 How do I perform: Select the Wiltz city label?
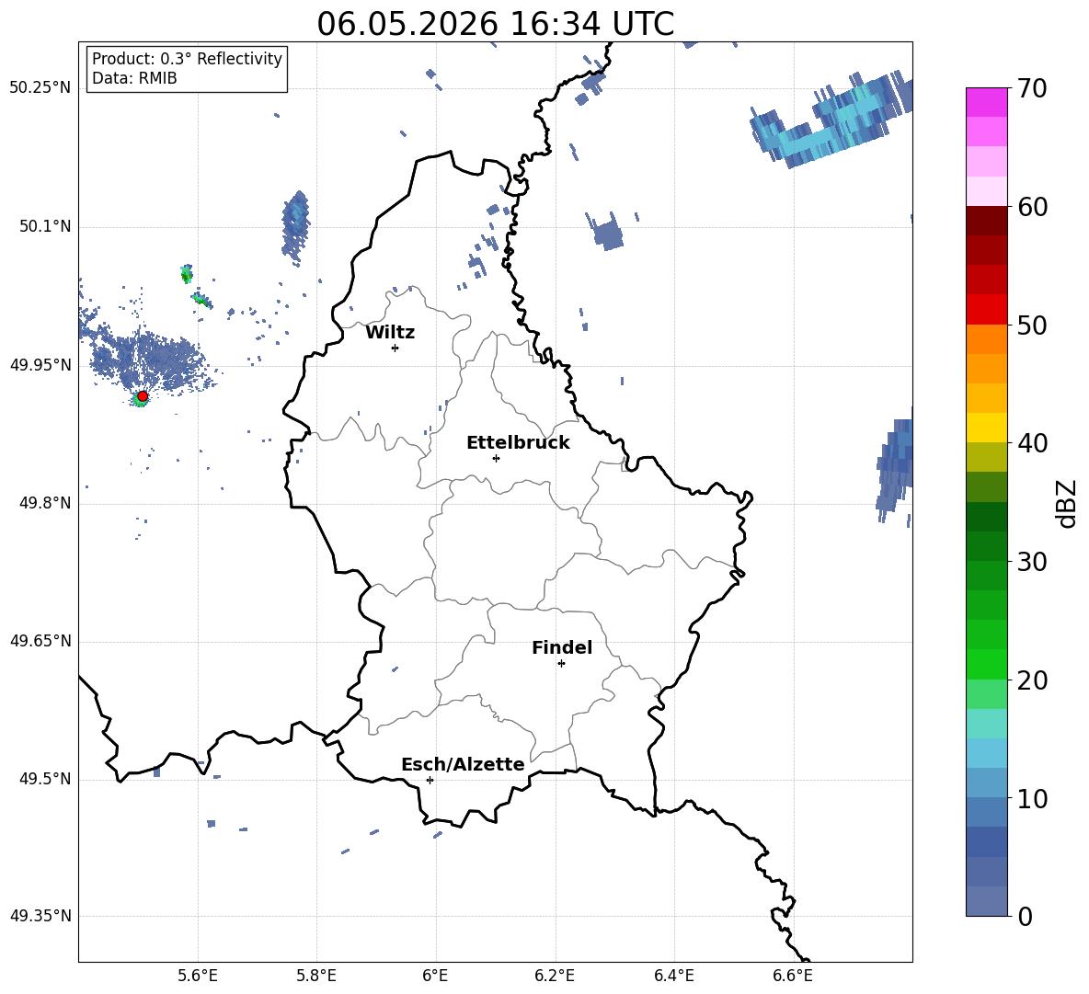point(390,333)
